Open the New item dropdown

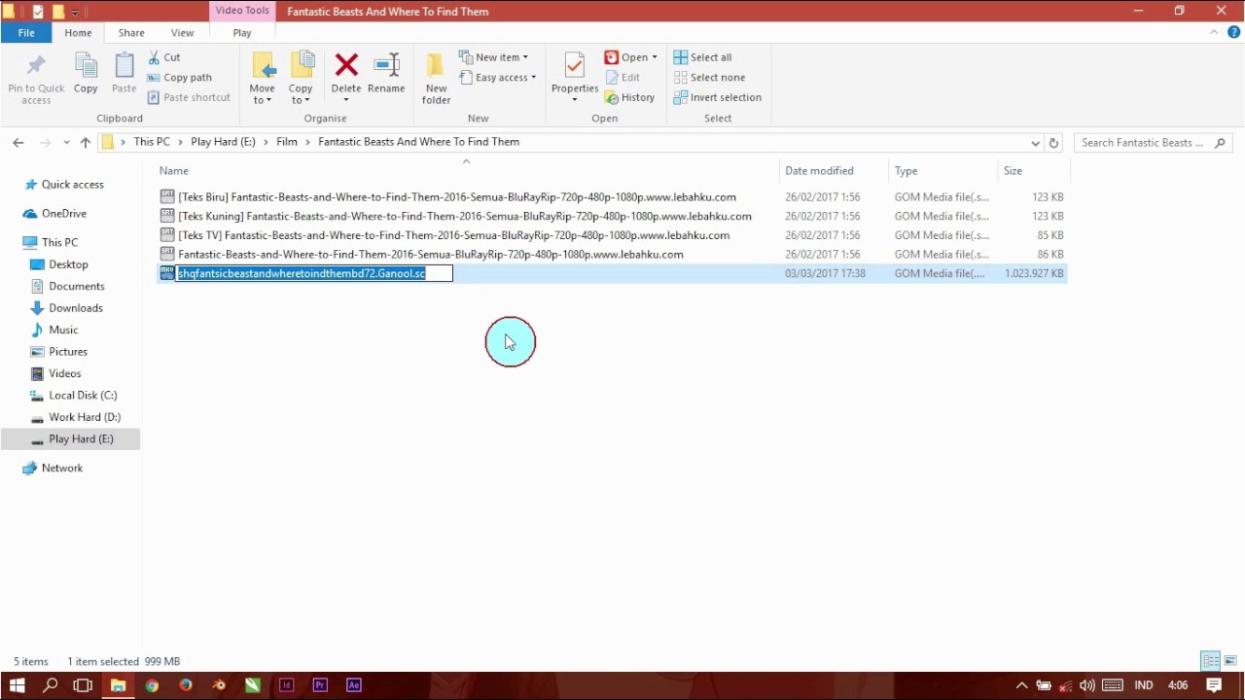click(x=493, y=57)
